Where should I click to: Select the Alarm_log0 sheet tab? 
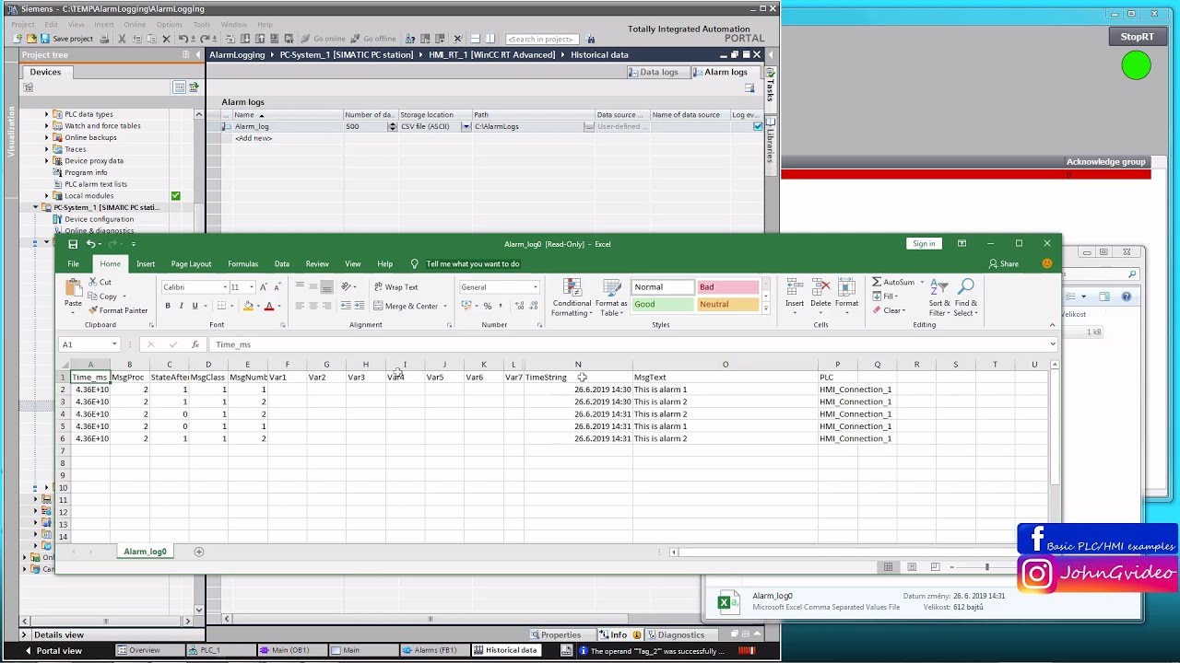(146, 552)
